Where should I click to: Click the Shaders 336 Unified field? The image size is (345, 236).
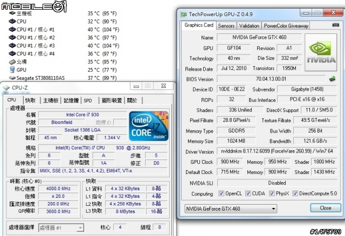tap(240, 110)
